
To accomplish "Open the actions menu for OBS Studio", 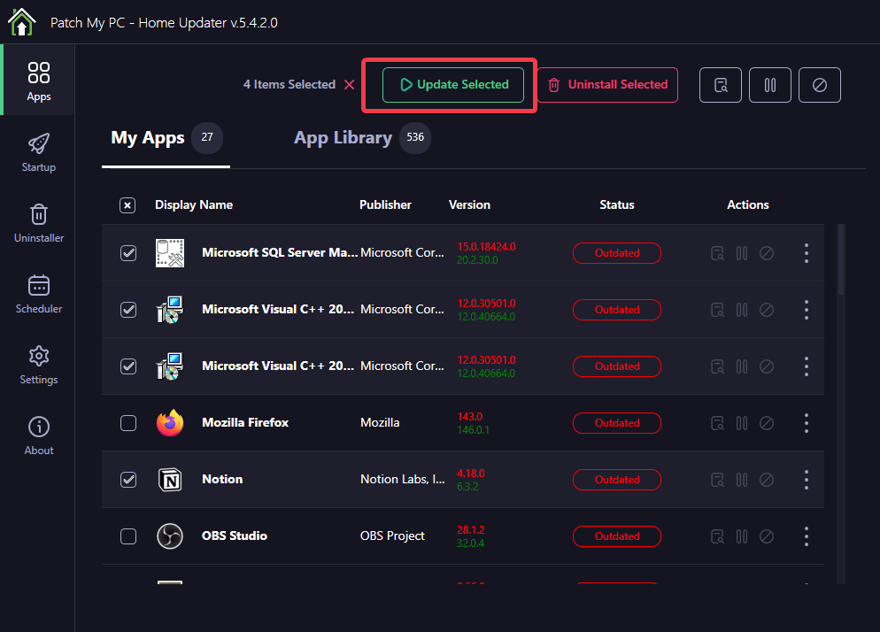I will (807, 536).
